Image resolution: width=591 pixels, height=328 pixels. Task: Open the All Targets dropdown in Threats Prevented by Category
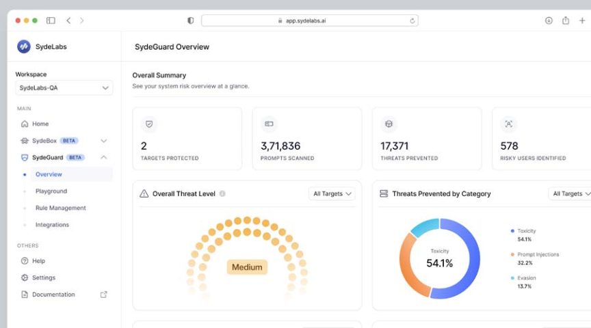[570, 193]
